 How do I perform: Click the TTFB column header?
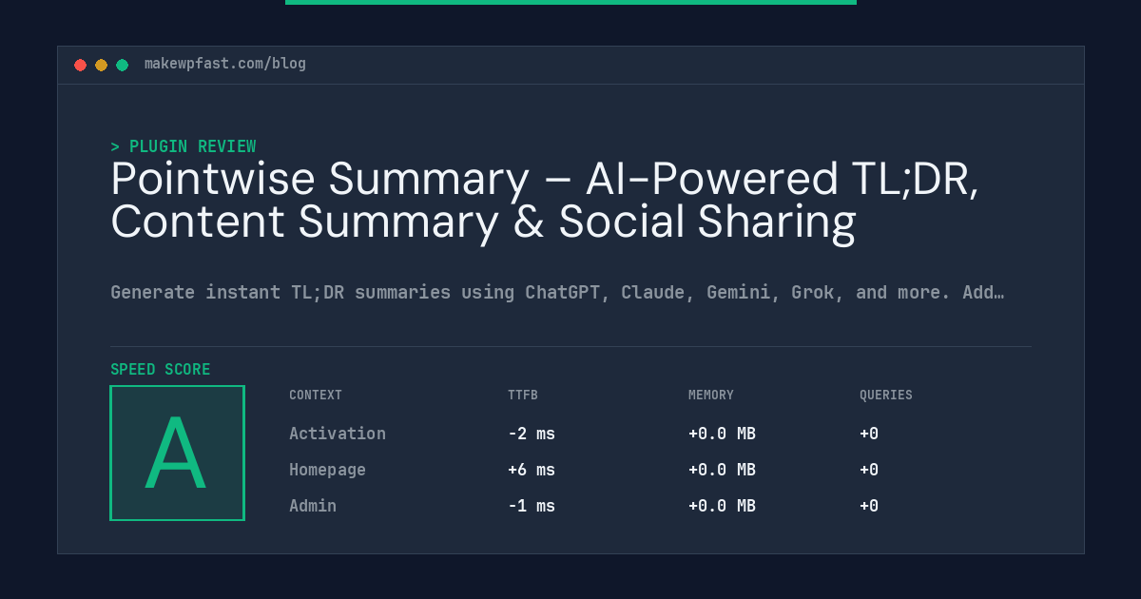(x=523, y=395)
